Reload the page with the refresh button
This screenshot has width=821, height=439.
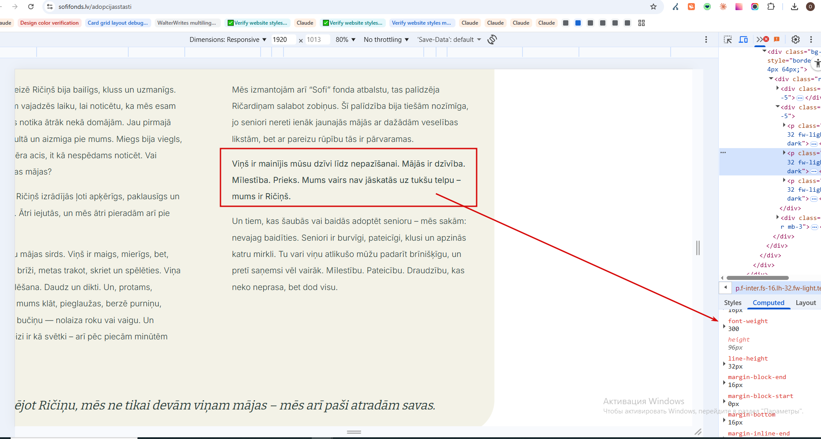click(x=31, y=7)
